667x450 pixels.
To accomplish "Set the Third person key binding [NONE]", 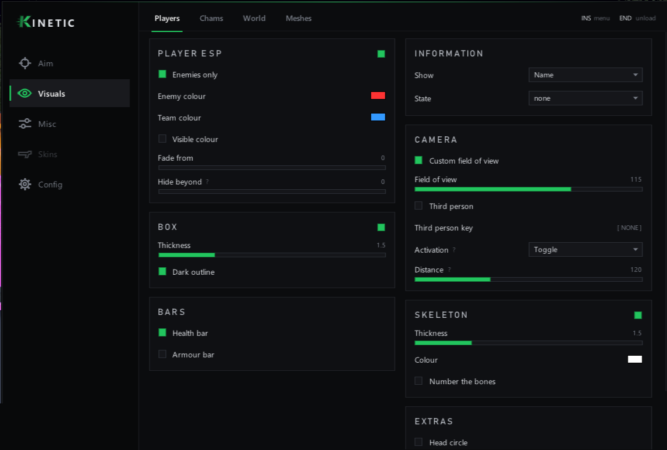I will pos(629,228).
